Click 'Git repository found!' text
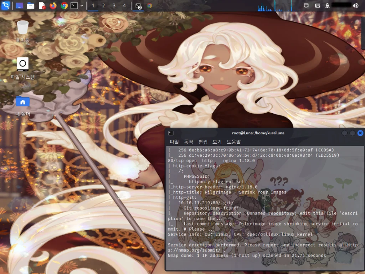The width and height of the screenshot is (365, 274). pyautogui.click(x=211, y=208)
